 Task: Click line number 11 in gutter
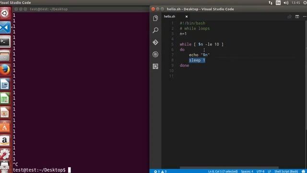pyautogui.click(x=171, y=76)
